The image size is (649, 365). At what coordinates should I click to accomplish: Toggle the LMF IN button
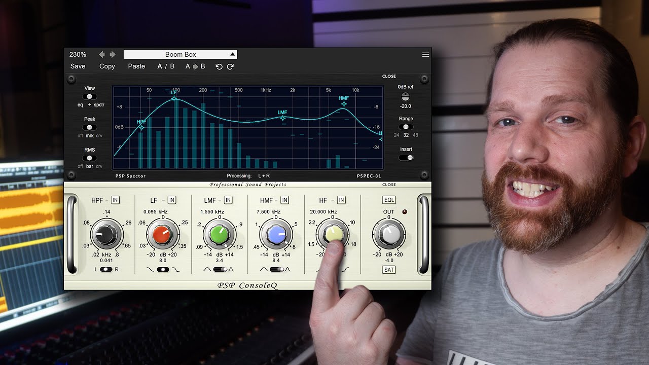pos(228,200)
